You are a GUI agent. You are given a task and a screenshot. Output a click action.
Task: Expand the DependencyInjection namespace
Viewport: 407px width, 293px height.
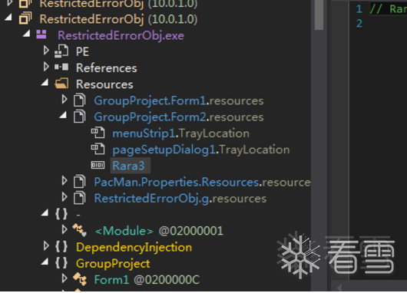[x=46, y=245]
